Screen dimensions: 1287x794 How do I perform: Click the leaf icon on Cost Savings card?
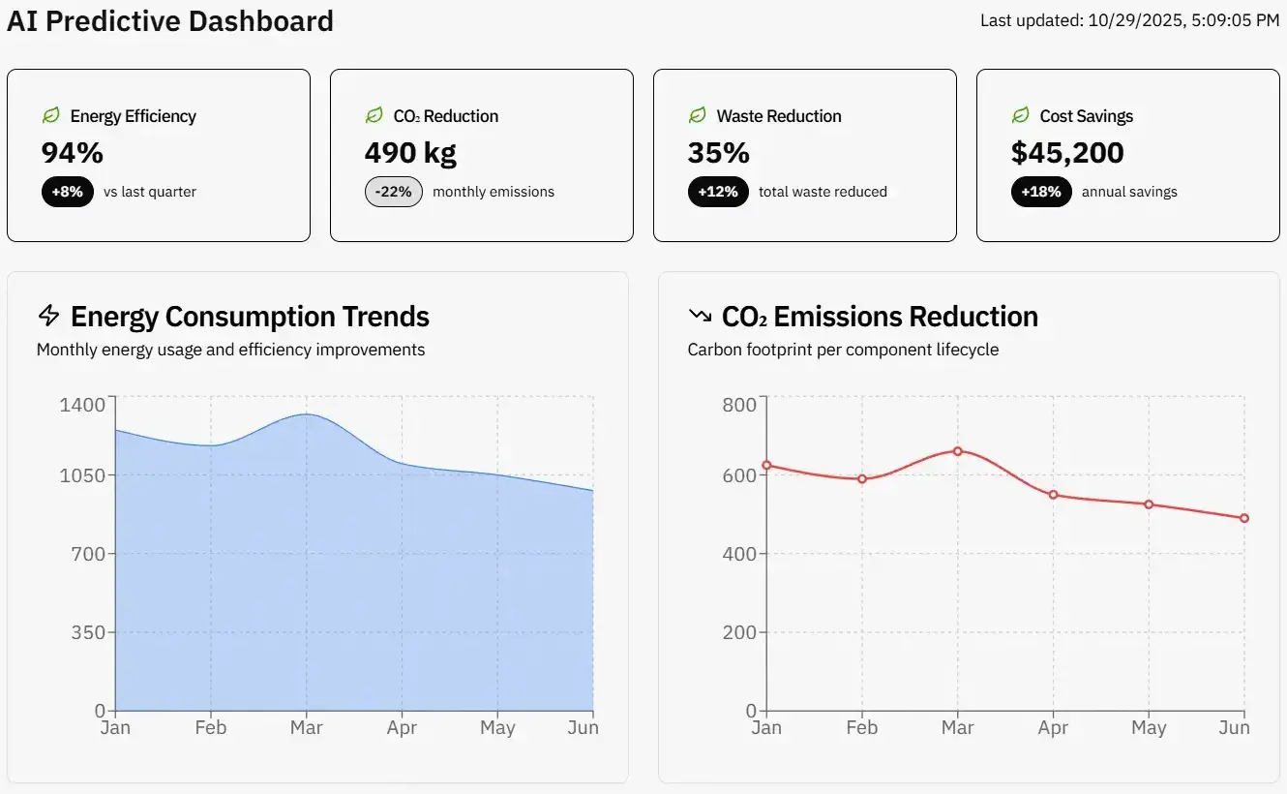click(1019, 115)
